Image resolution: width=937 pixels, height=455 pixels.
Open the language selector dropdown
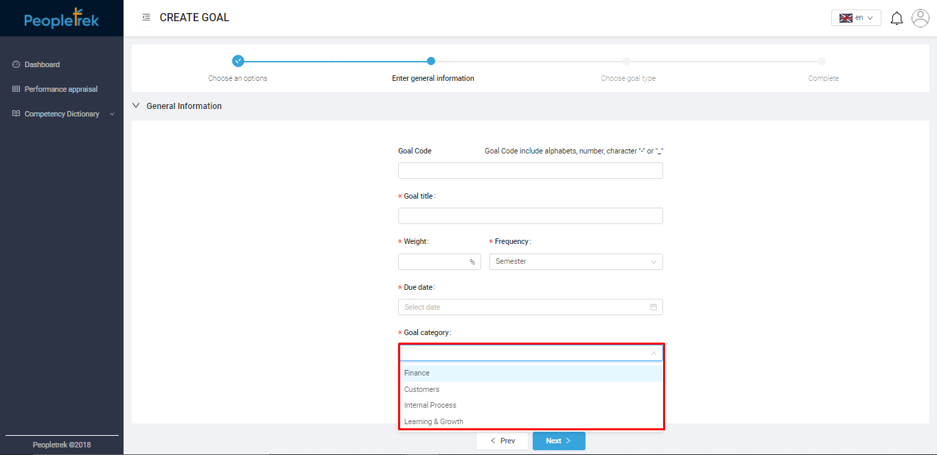855,19
